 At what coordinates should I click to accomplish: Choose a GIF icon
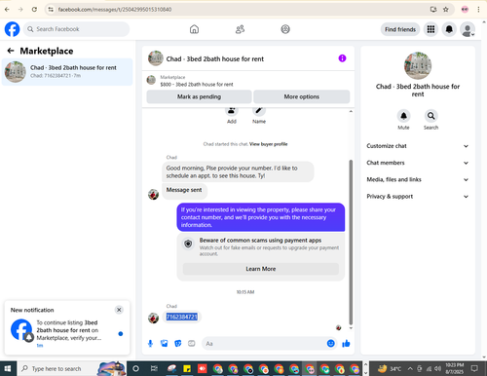(x=192, y=344)
